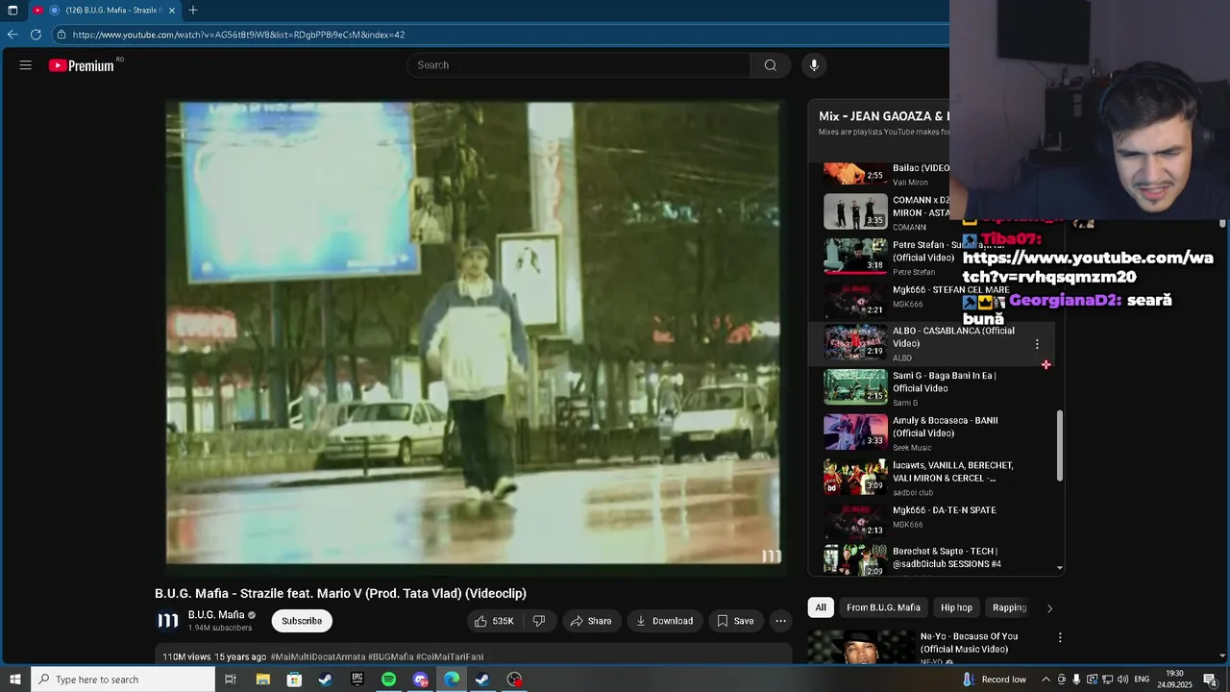This screenshot has height=692, width=1230.
Task: Click the #MaiMultiDecatArmata hashtag
Action: tap(318, 657)
